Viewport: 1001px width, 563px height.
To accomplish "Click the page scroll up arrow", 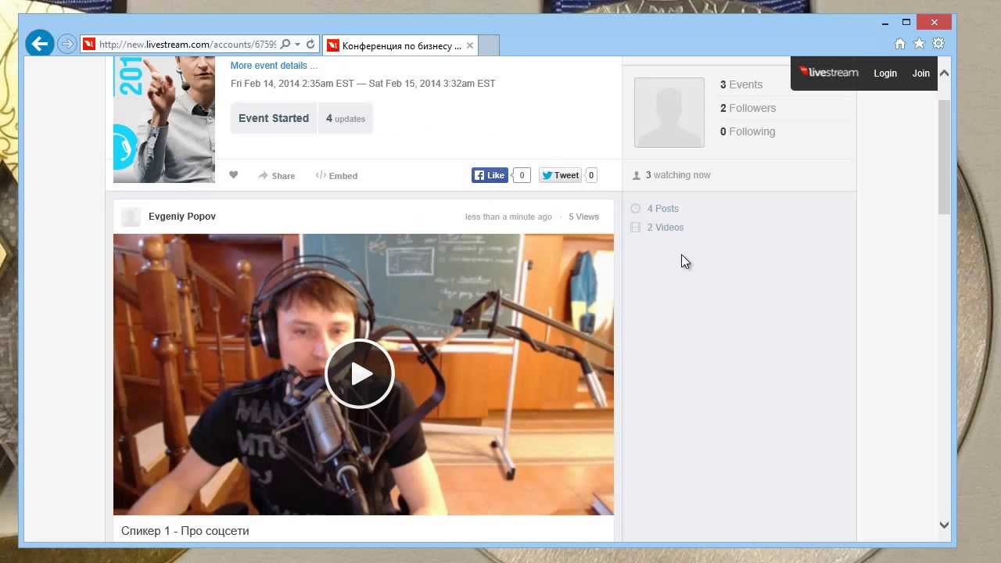I will (x=944, y=74).
